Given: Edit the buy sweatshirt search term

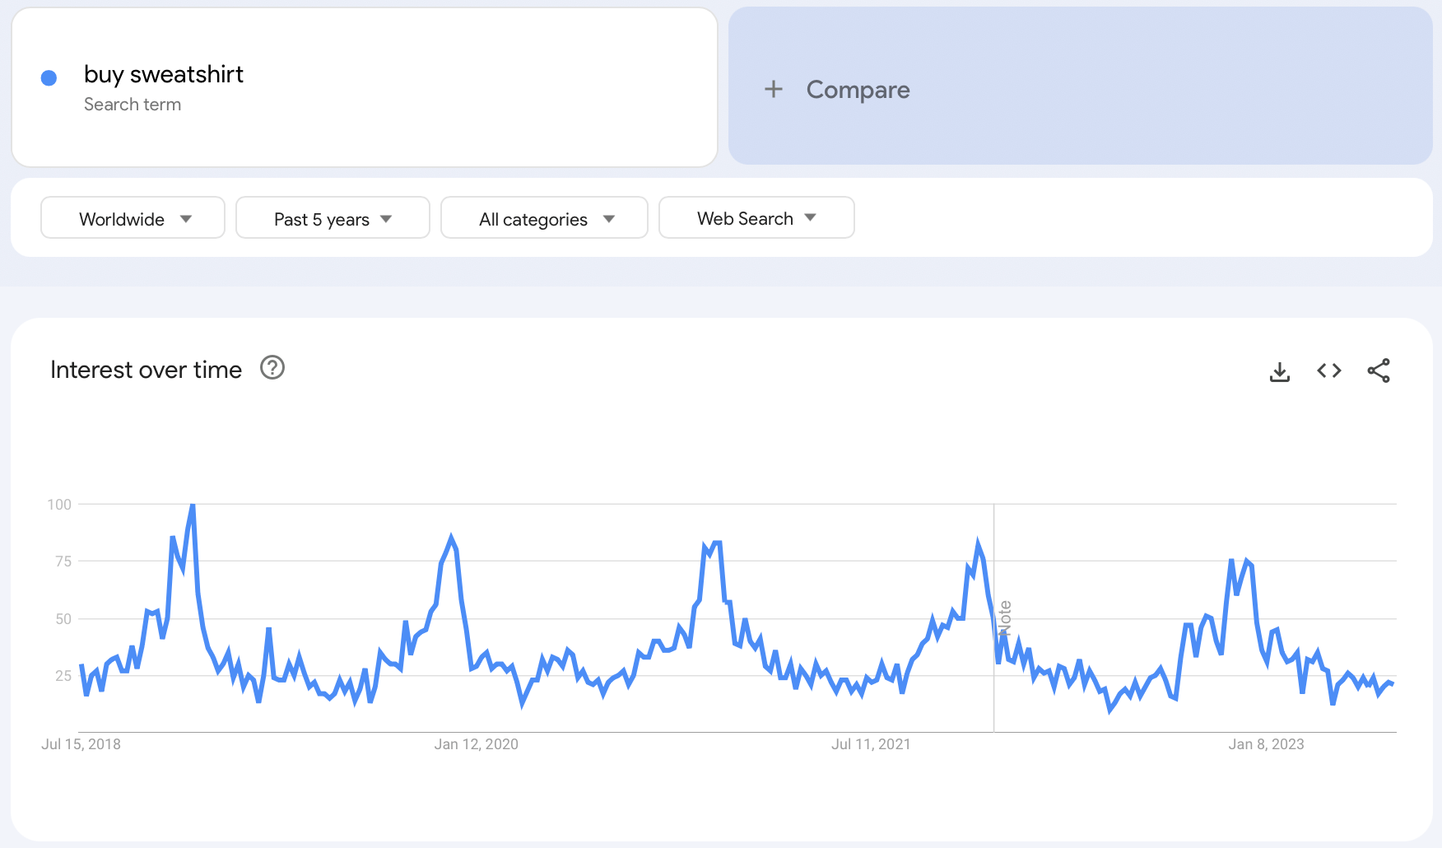Looking at the screenshot, I should [x=164, y=75].
